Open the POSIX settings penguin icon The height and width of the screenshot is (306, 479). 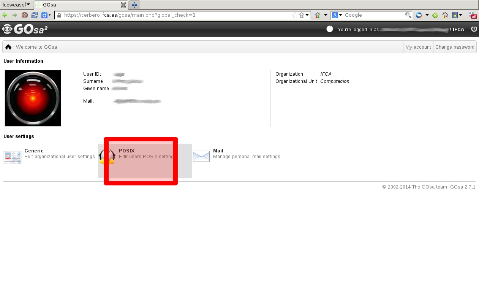[107, 156]
